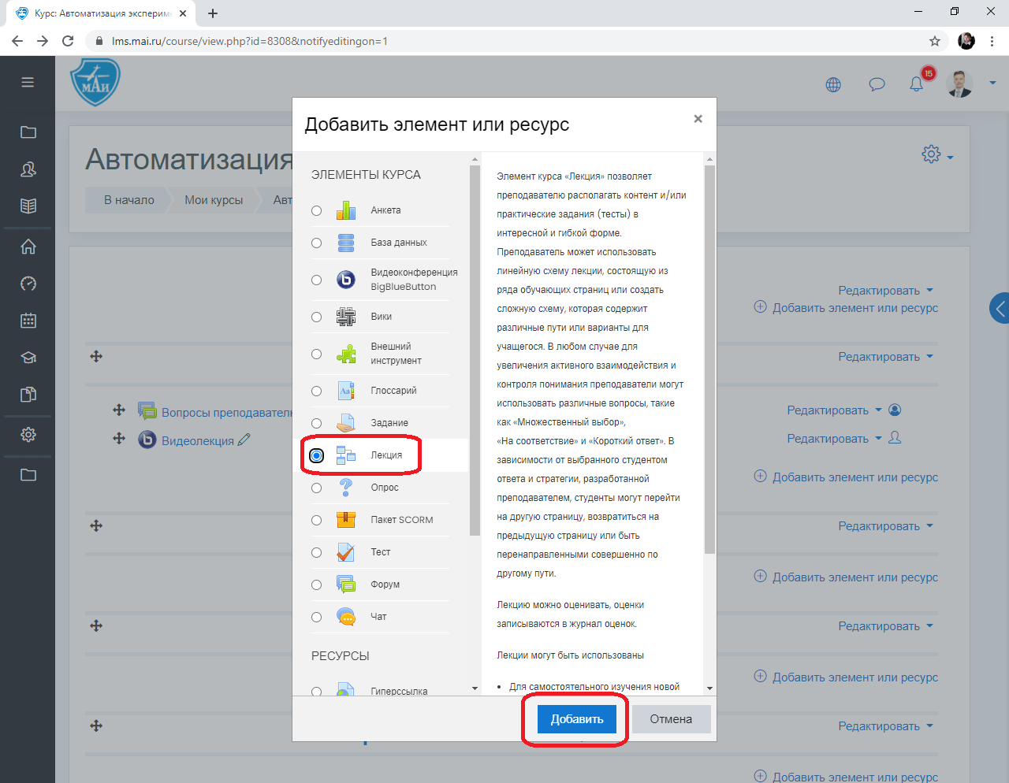The height and width of the screenshot is (783, 1009).
Task: Click the Пакет SCORM box icon
Action: 346,520
